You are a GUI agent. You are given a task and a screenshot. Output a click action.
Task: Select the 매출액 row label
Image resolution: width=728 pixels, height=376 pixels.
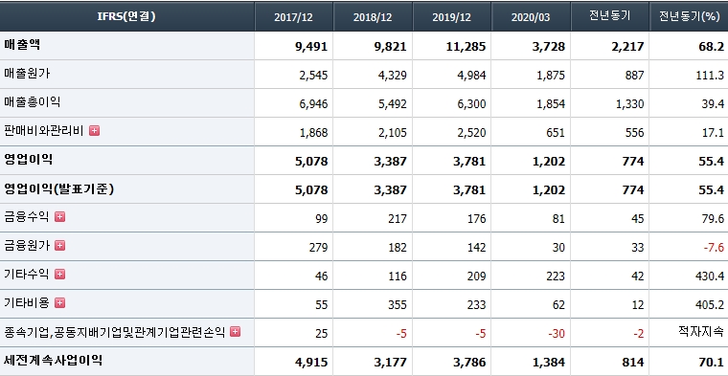(22, 45)
